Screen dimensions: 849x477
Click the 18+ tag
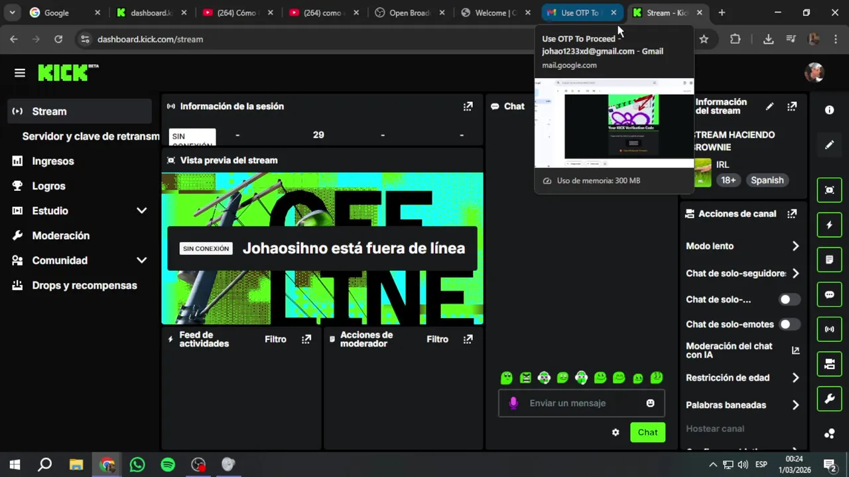click(728, 180)
